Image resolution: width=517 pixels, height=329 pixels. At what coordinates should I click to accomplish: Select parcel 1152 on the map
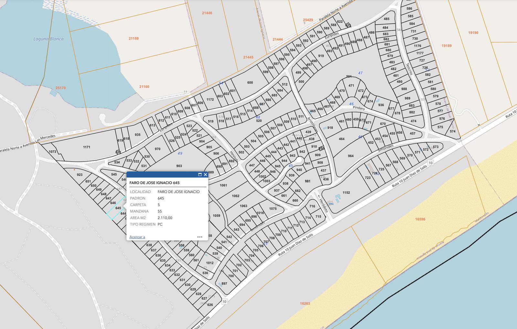346,193
